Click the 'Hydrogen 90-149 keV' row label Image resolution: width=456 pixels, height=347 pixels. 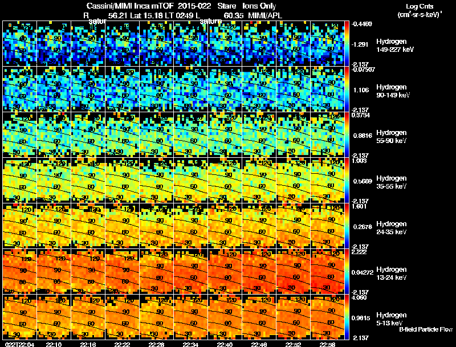(393, 91)
